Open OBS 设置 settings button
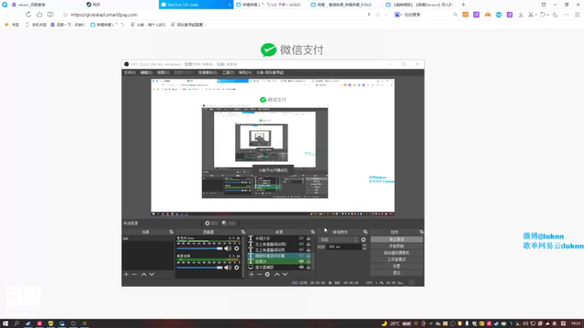Screen dimensions: 584x328 point(396,266)
